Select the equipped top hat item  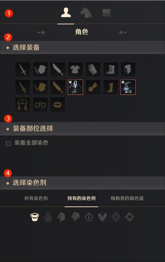[128, 87]
